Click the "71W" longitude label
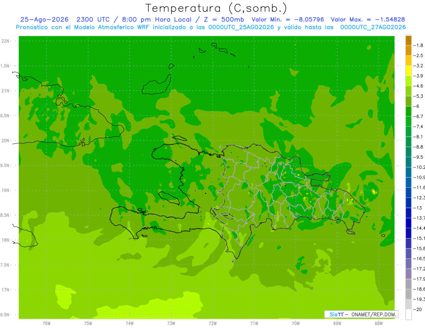This screenshot has width=425, height=328. [254, 323]
